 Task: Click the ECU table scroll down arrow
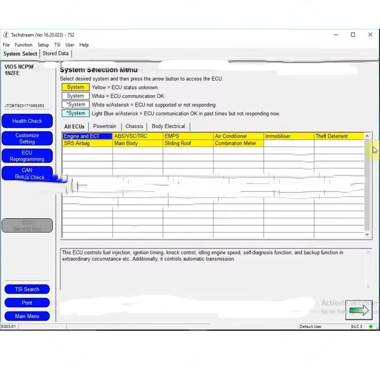pos(367,234)
